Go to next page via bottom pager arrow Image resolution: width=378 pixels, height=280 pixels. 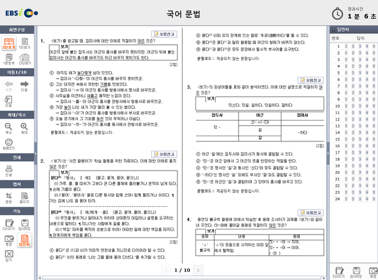tap(198, 270)
